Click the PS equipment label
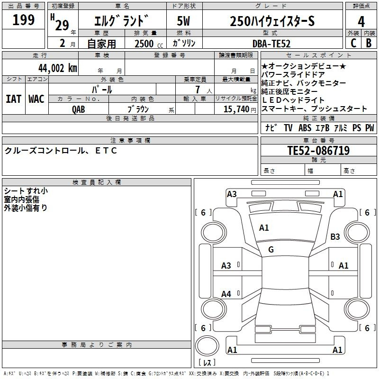 [357, 127]
